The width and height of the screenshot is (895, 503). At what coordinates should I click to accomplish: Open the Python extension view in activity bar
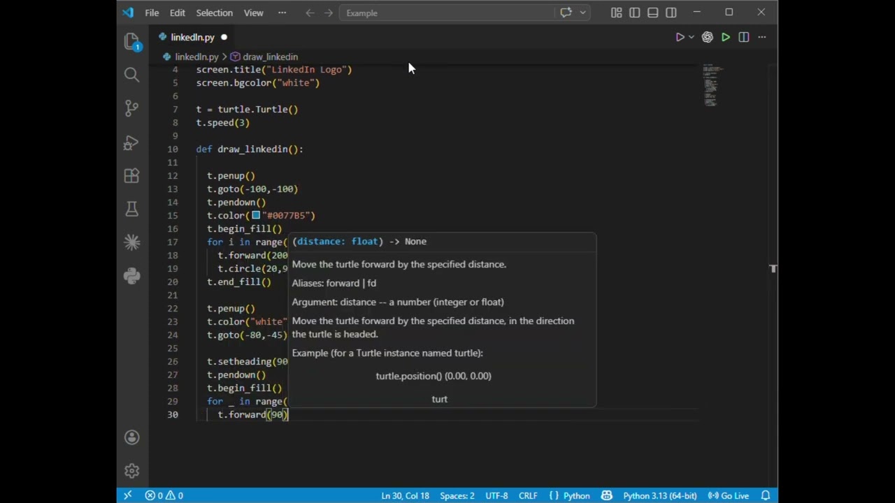[131, 276]
